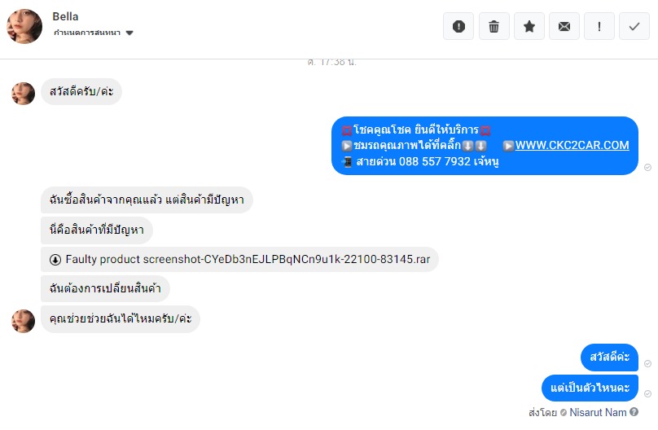Flag conversation with exclamation mark icon
This screenshot has width=658, height=430.
(599, 26)
